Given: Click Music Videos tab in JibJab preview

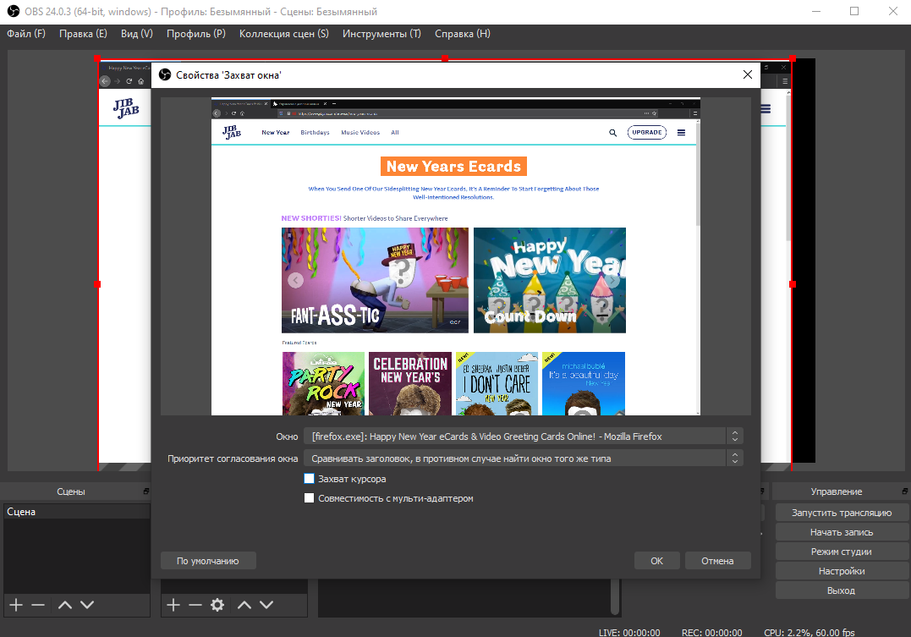Looking at the screenshot, I should (360, 133).
